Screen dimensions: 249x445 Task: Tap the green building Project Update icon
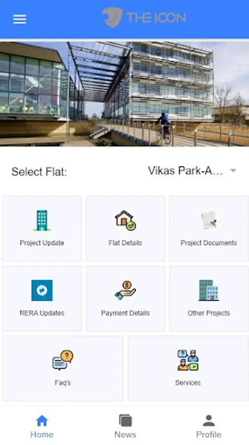(42, 220)
